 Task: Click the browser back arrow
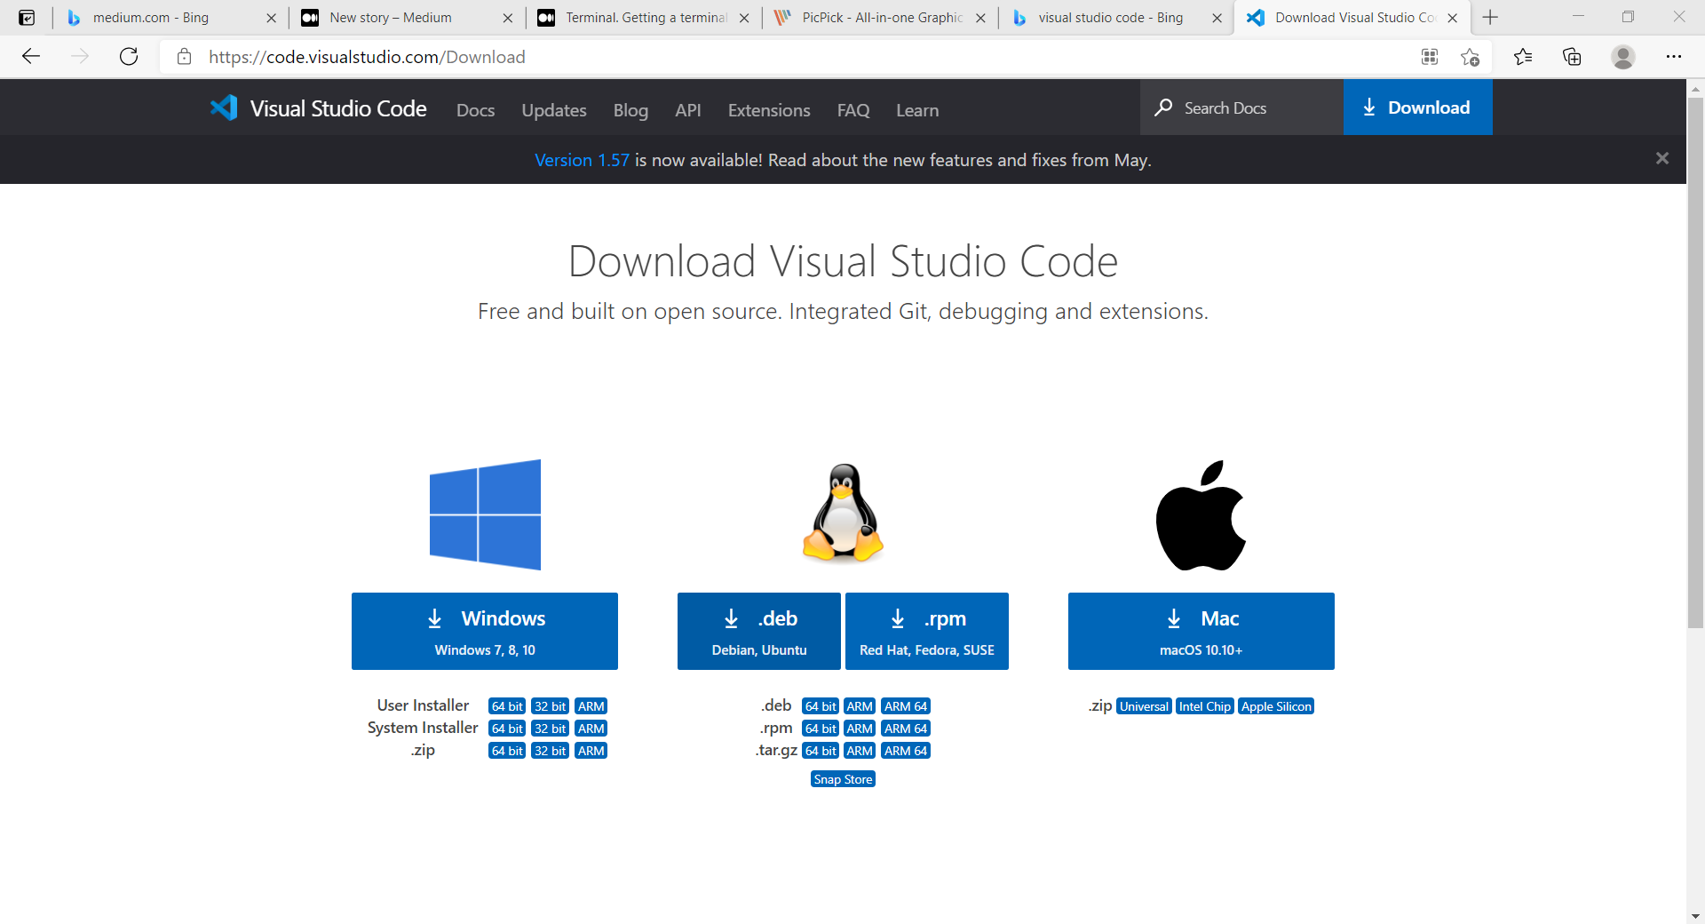click(x=31, y=57)
